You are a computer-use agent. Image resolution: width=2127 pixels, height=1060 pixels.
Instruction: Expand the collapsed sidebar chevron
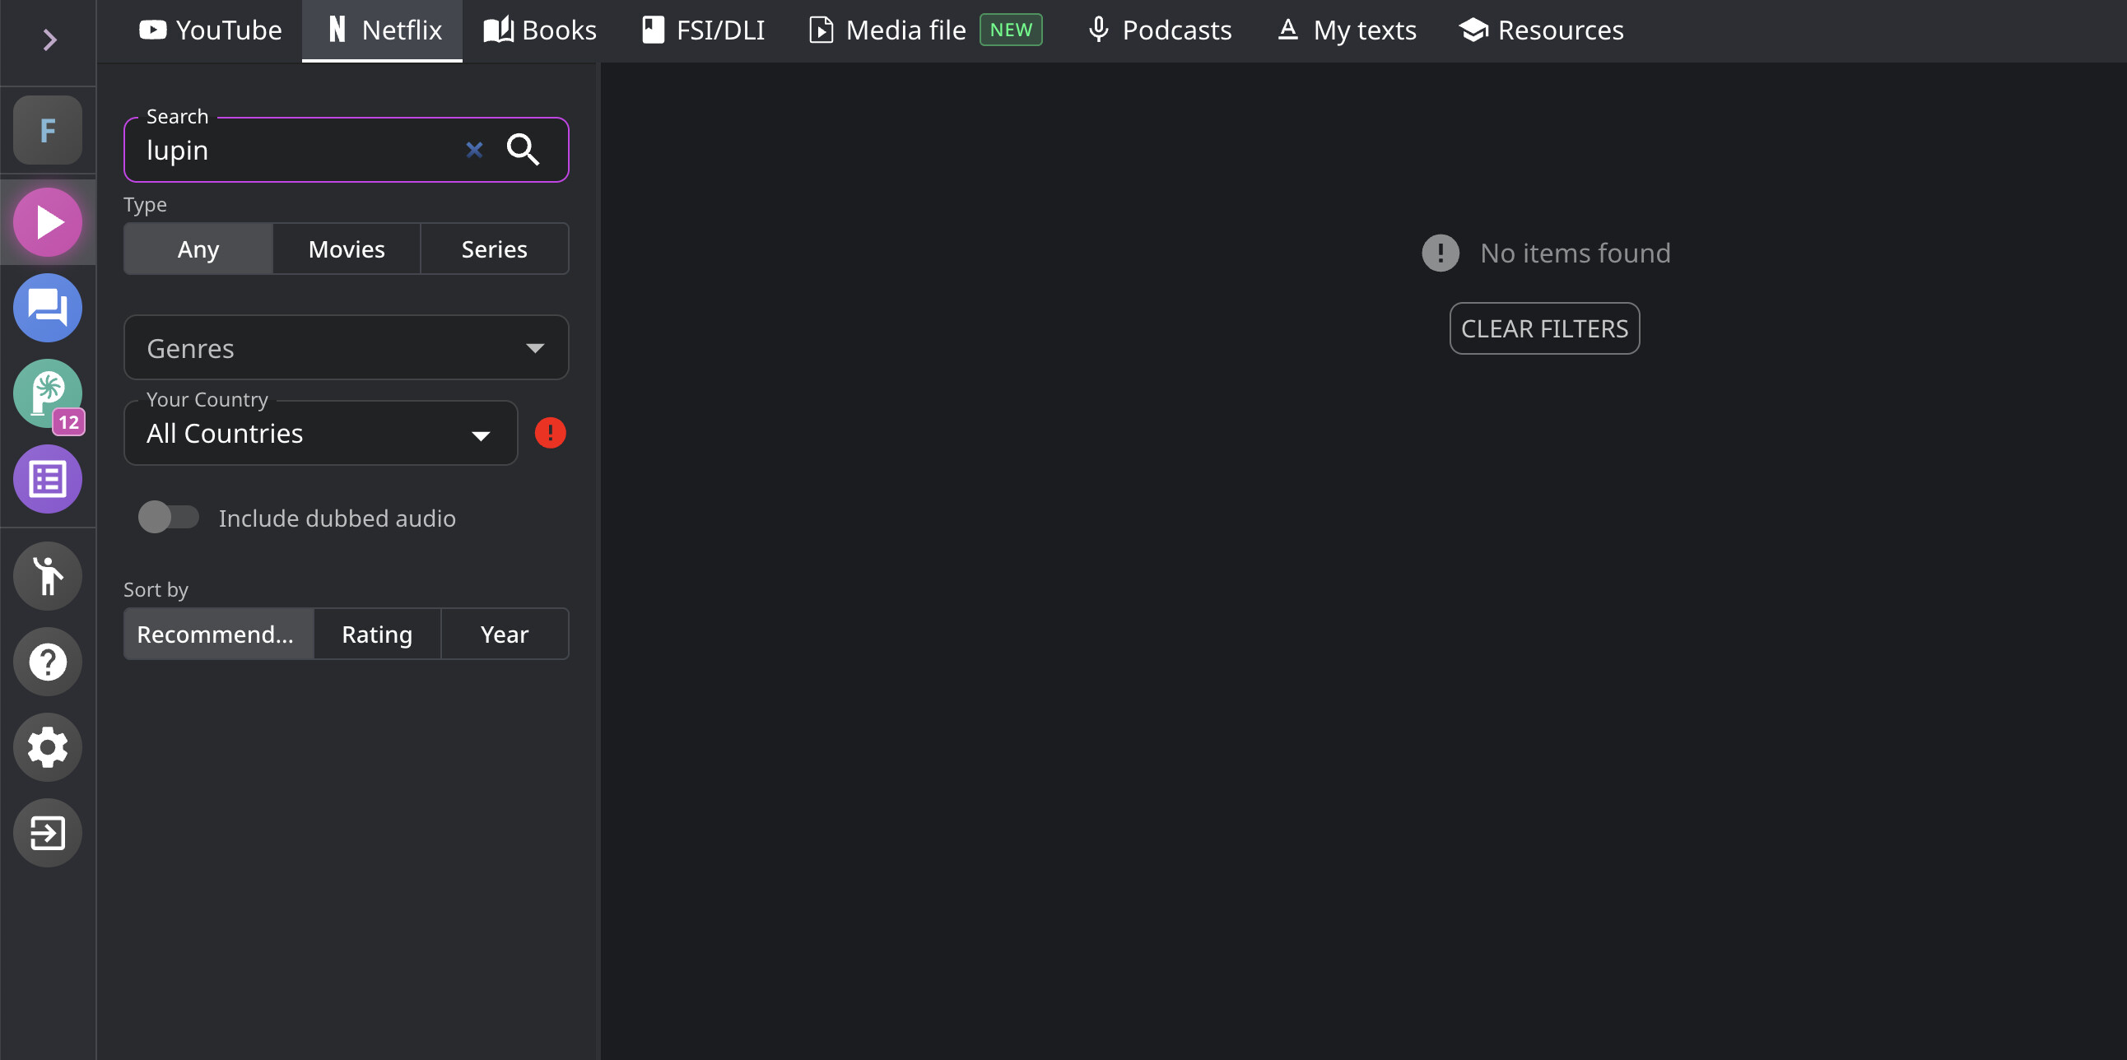tap(49, 40)
